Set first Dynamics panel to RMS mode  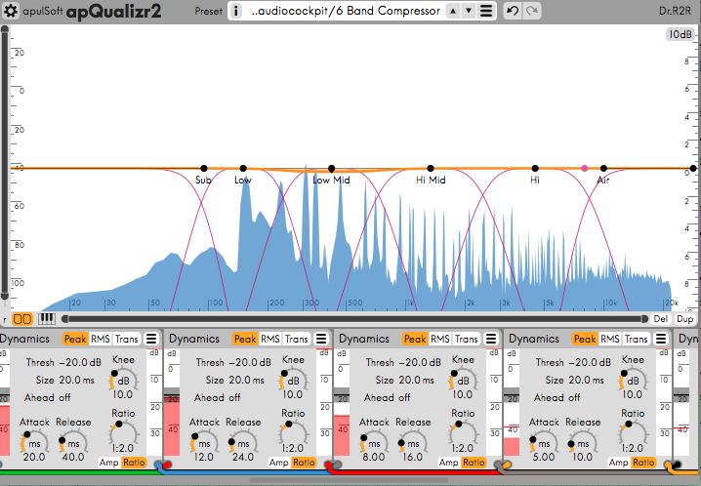click(x=101, y=339)
